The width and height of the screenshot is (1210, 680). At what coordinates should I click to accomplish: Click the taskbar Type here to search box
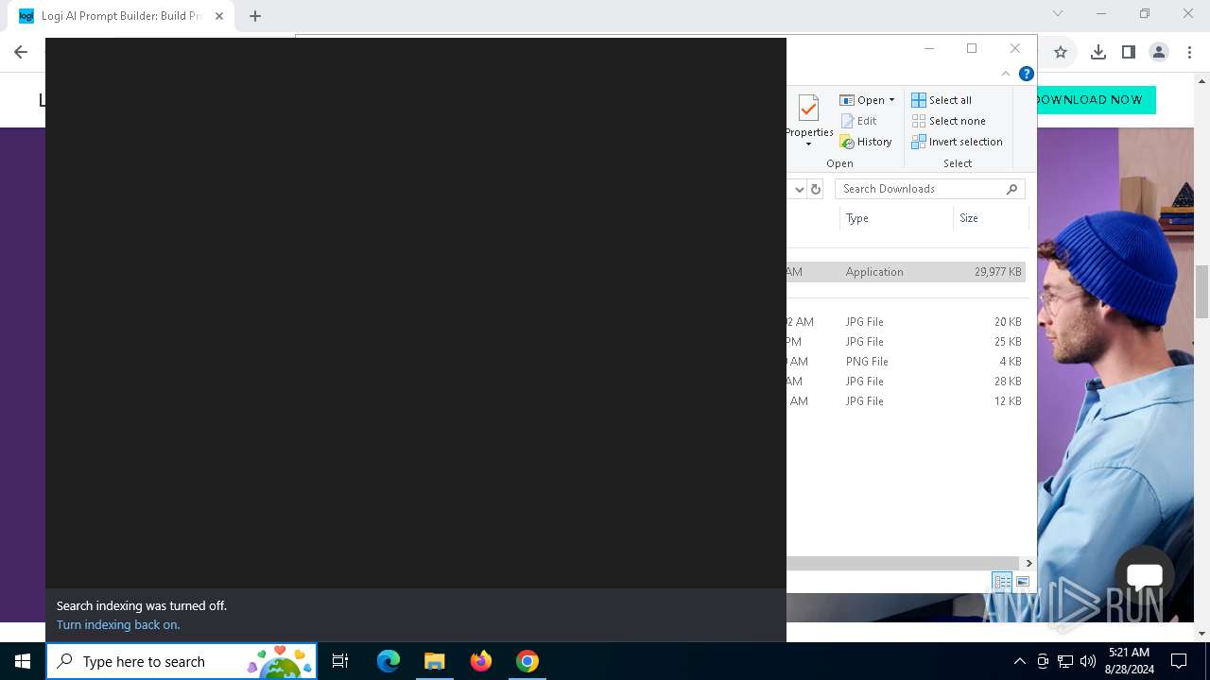tap(181, 661)
